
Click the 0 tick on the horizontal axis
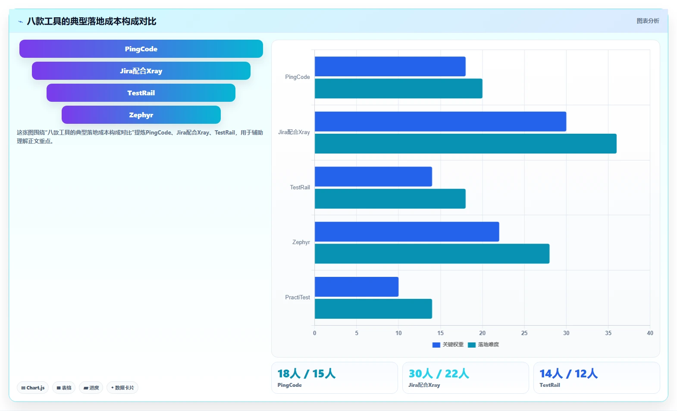(x=315, y=333)
